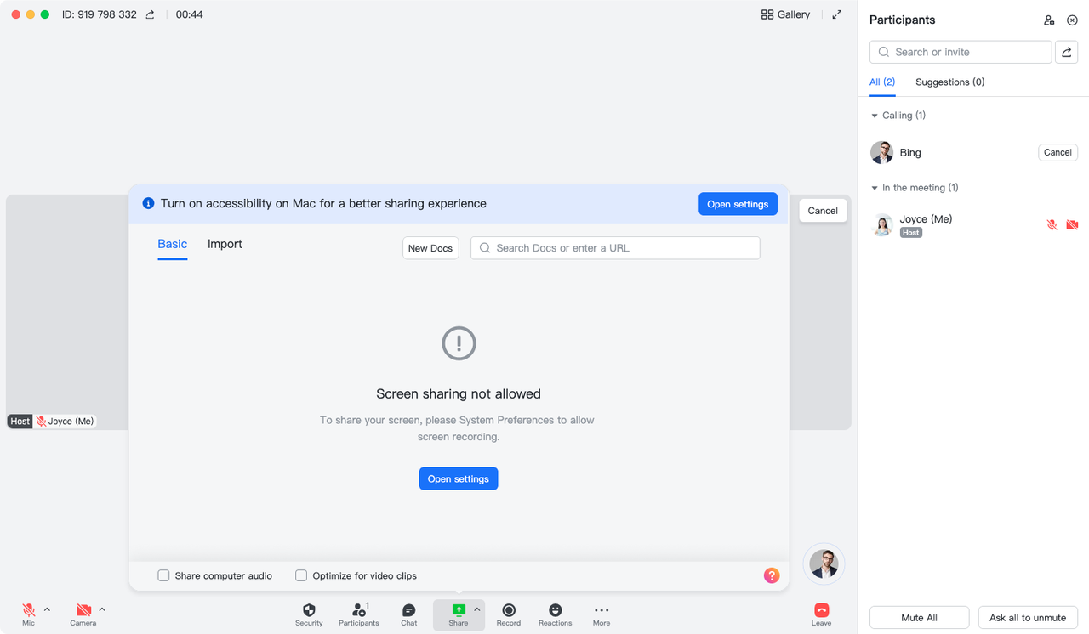This screenshot has height=634, width=1089.
Task: Open the Reactions emoji icon
Action: tap(555, 610)
